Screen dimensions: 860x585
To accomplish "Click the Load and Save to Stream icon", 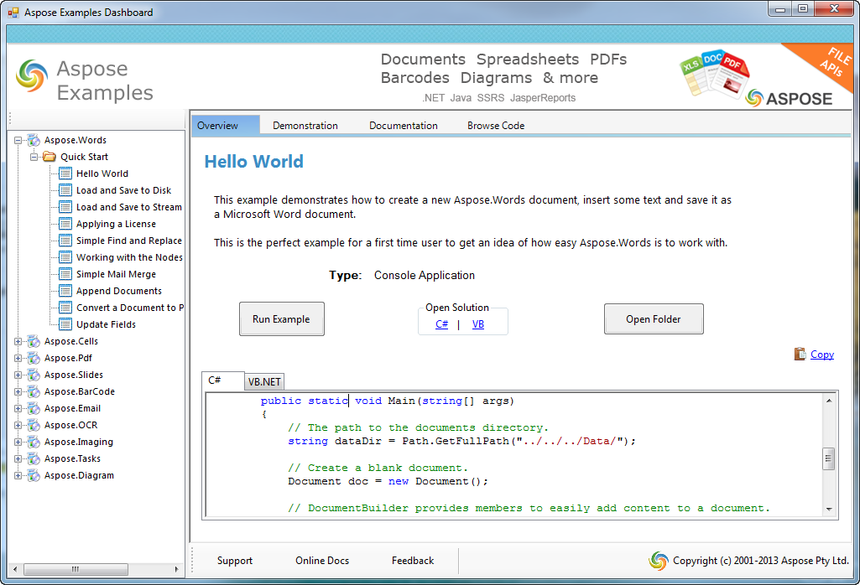I will pyautogui.click(x=65, y=207).
